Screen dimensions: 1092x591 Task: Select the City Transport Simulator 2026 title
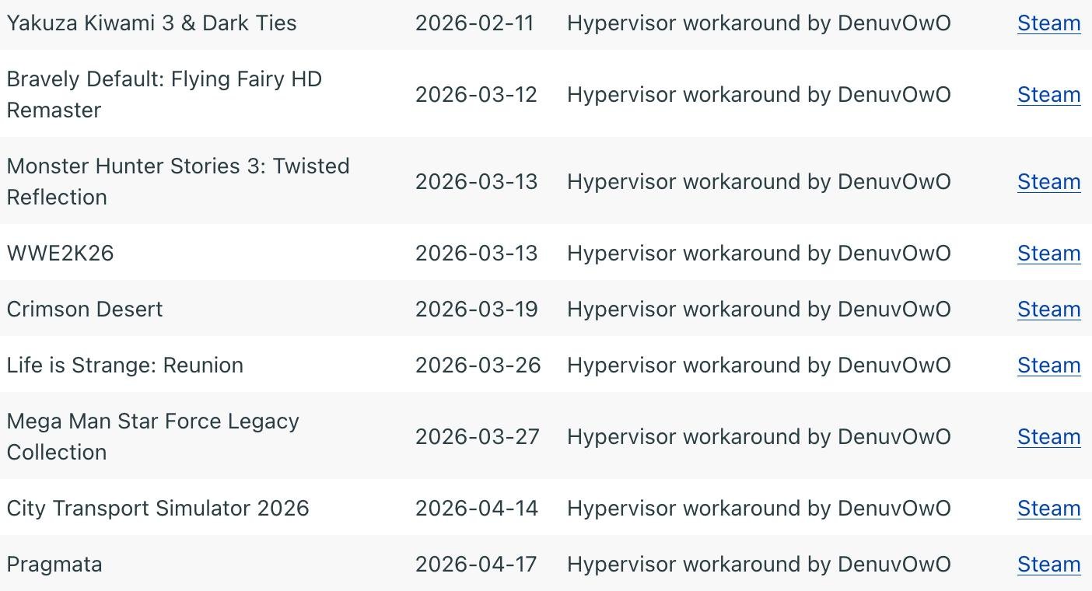coord(158,509)
